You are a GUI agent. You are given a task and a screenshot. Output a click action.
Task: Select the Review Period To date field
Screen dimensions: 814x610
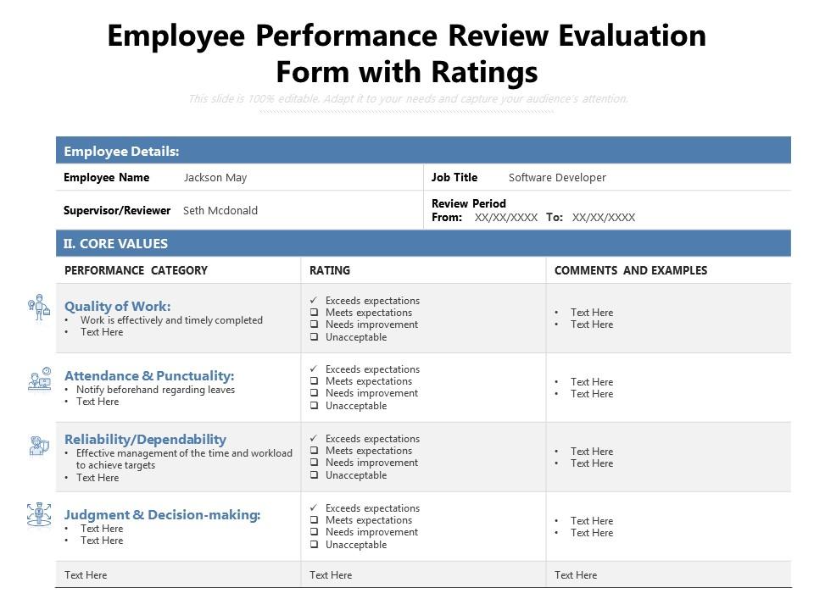604,218
